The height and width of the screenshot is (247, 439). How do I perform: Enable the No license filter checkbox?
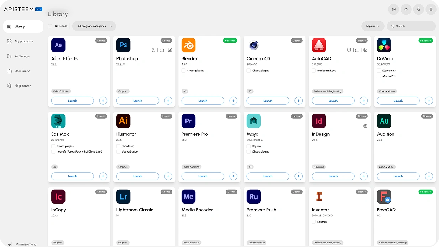tap(50, 26)
